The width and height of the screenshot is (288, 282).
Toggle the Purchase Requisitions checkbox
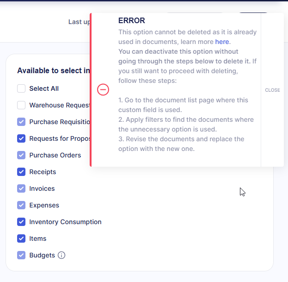point(21,122)
